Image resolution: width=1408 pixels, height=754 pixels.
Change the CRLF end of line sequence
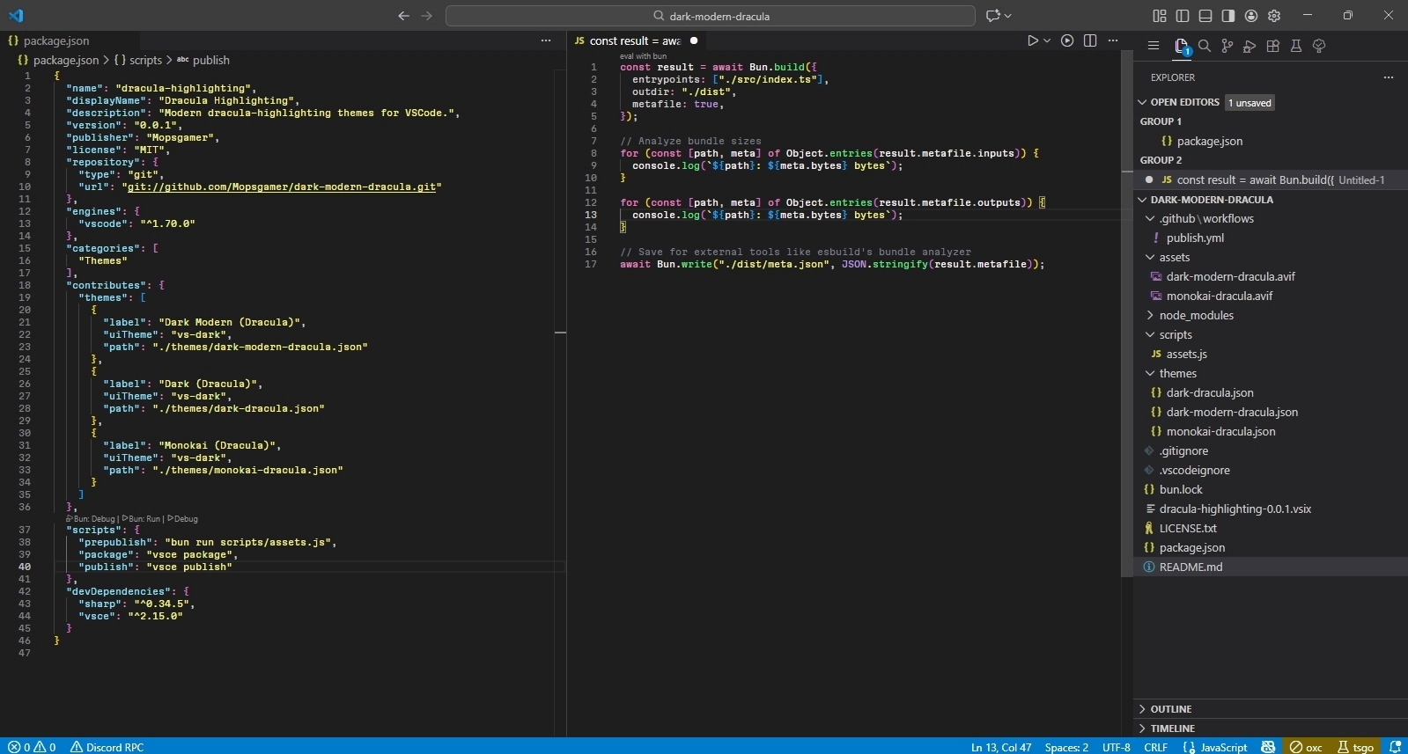[x=1155, y=747]
